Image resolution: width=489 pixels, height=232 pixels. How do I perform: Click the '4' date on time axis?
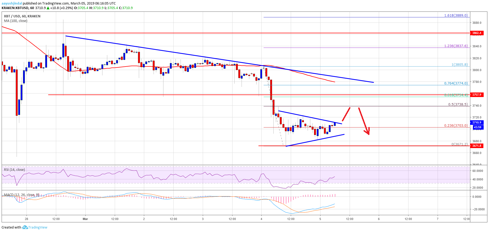pyautogui.click(x=261, y=219)
